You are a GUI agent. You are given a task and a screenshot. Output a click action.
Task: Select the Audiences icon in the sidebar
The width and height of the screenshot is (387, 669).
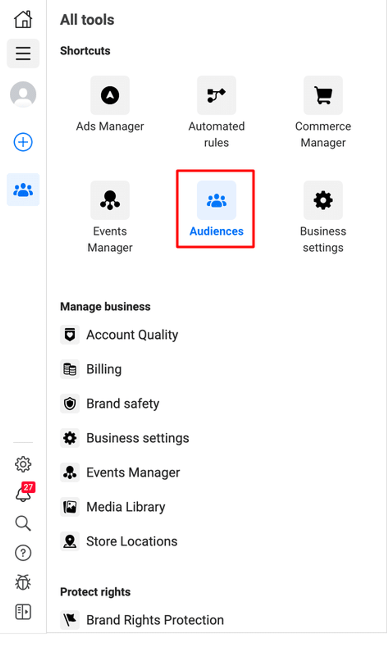pos(23,190)
